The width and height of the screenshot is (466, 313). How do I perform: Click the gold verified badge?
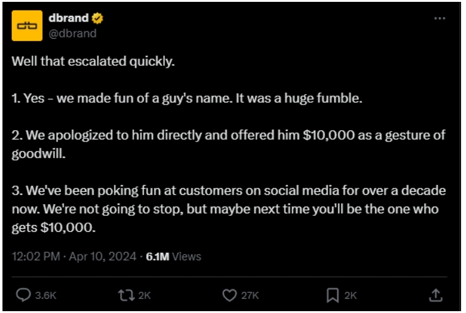pos(98,18)
